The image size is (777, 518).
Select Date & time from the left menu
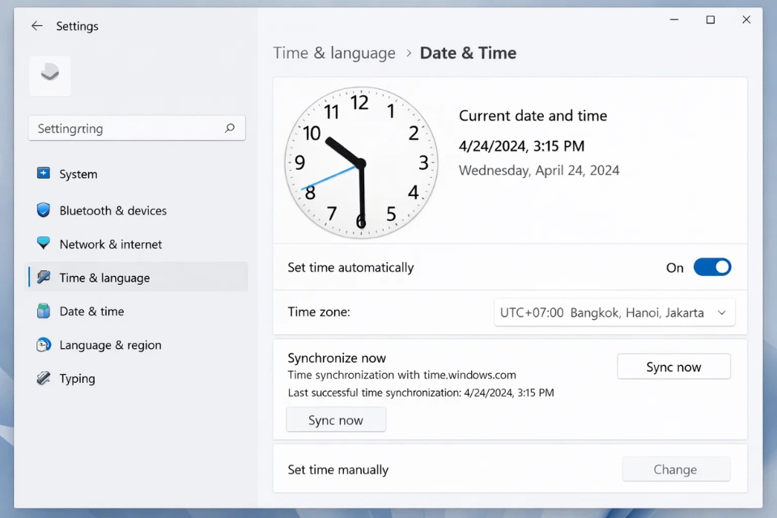click(92, 311)
